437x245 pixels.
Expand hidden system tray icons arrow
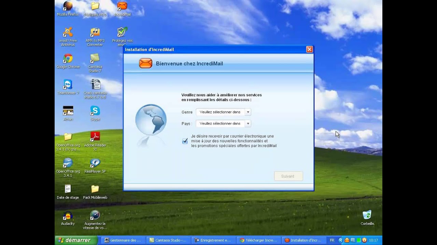tap(341, 240)
